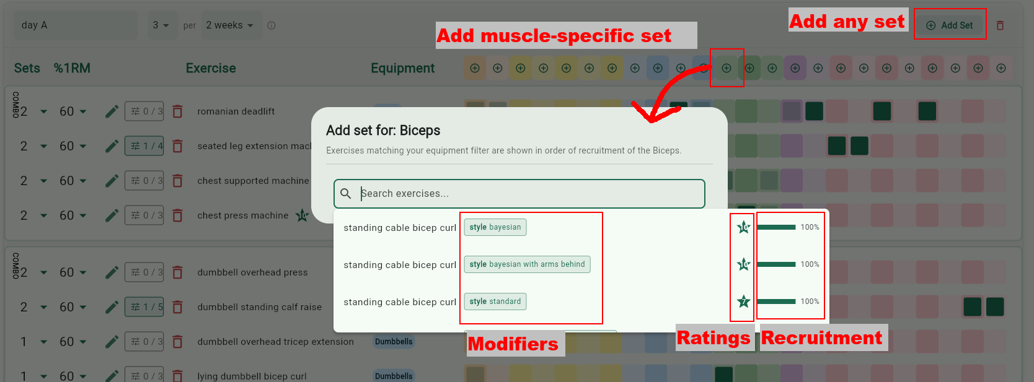Click the Add Set button

pyautogui.click(x=950, y=25)
